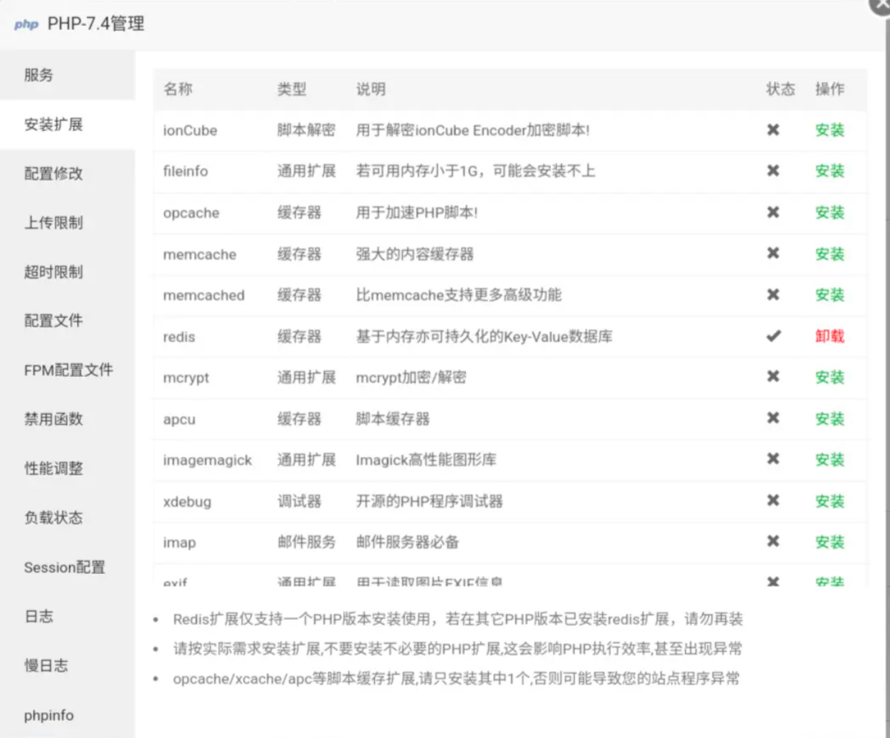Click the opcache name cell
The height and width of the screenshot is (738, 890).
(x=191, y=213)
